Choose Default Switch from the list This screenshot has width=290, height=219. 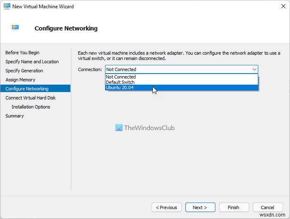pos(120,82)
